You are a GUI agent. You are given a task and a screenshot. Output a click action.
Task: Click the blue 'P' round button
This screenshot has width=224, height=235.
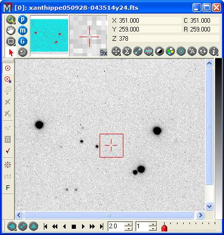coord(23,20)
